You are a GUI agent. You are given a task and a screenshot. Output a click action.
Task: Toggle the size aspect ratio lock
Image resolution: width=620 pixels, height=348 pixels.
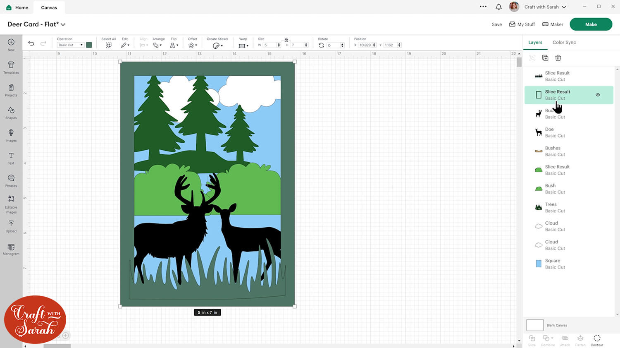click(286, 40)
